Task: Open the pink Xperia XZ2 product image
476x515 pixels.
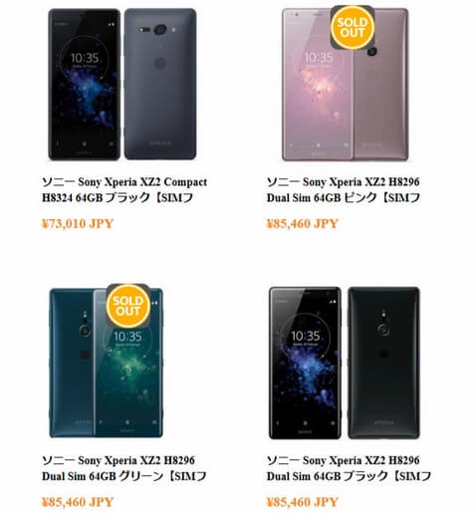Action: [346, 85]
